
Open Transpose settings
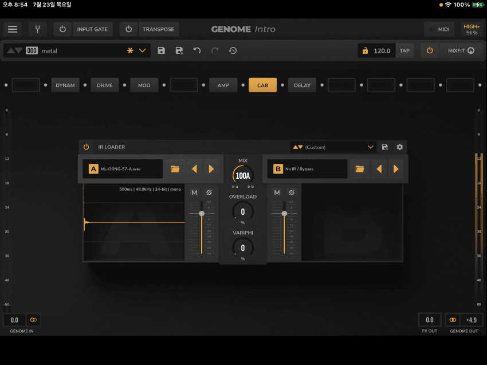tap(158, 29)
